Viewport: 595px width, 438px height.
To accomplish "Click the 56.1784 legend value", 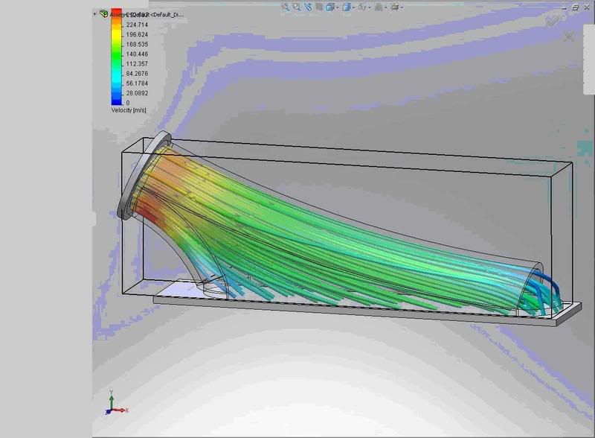I will [137, 83].
